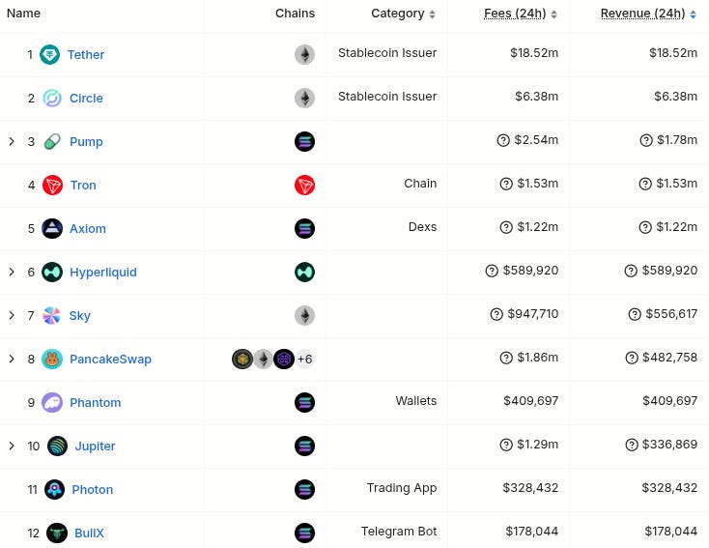The image size is (709, 548).
Task: Click the Hyperliquid logo next to its name
Action: pyautogui.click(x=52, y=272)
